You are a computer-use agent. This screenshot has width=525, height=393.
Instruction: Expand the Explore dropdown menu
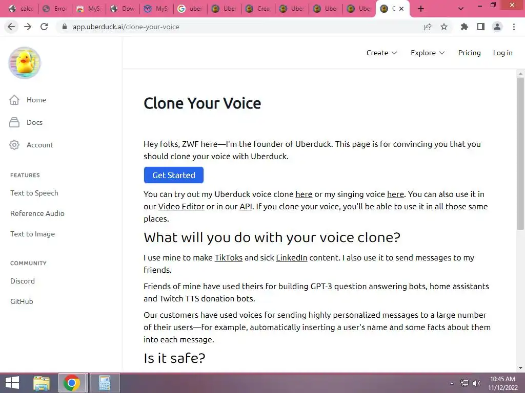tap(428, 53)
